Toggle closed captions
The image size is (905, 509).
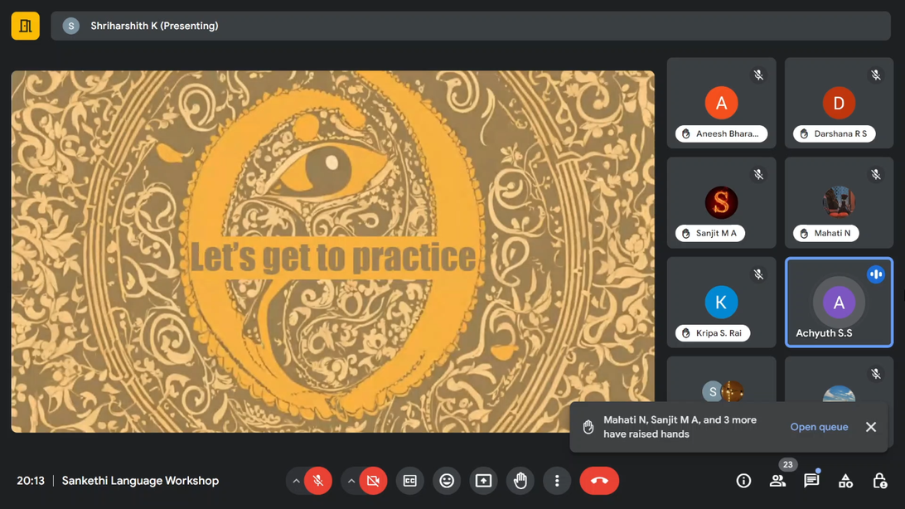click(x=409, y=481)
